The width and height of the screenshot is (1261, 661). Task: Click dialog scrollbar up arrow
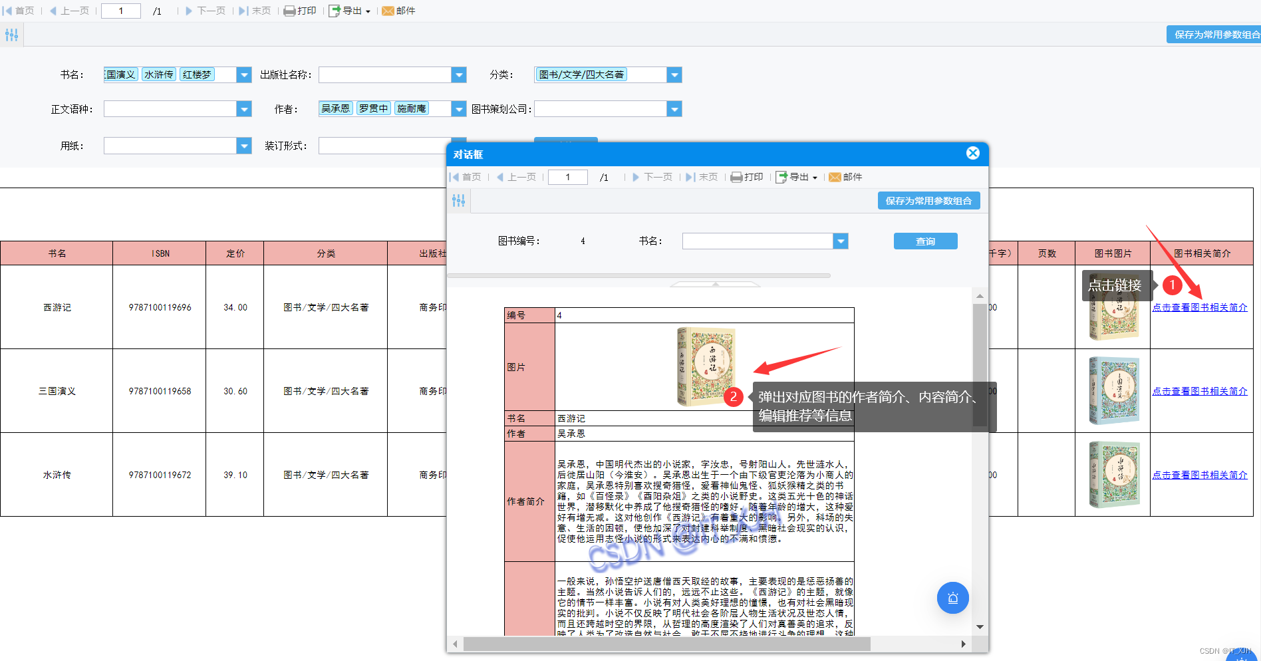click(x=980, y=296)
